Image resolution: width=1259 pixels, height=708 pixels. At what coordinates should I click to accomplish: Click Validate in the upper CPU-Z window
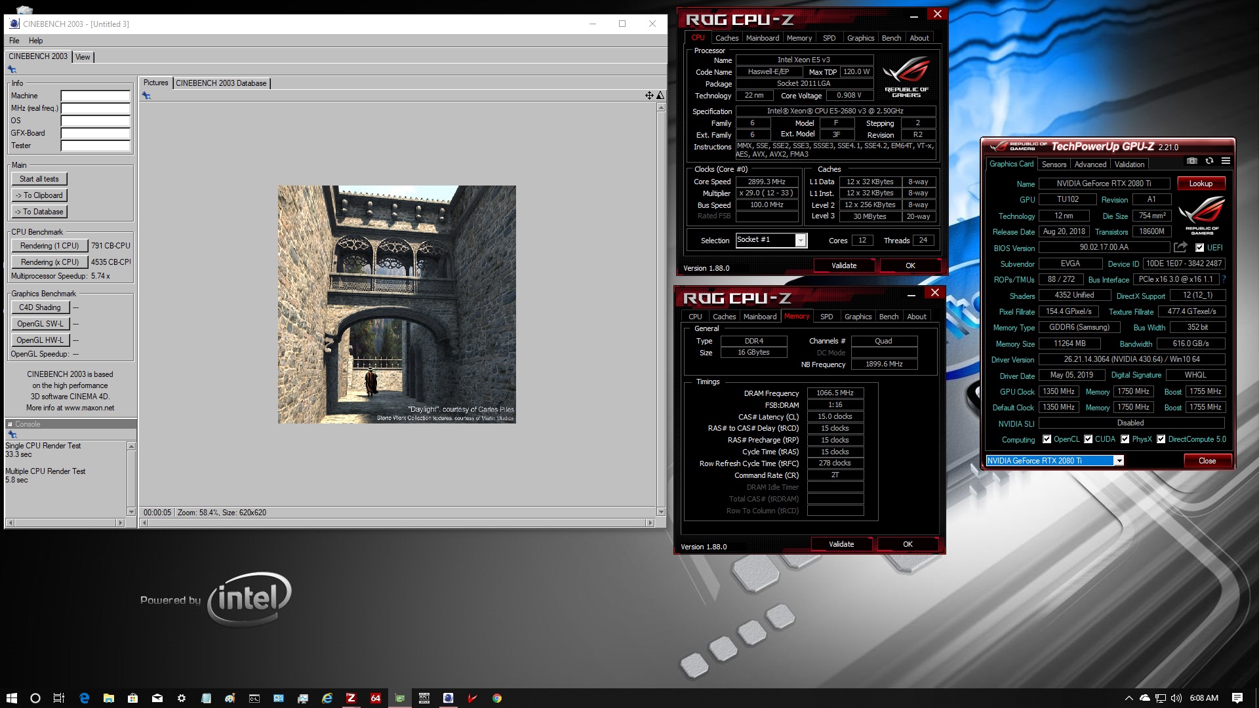point(844,265)
